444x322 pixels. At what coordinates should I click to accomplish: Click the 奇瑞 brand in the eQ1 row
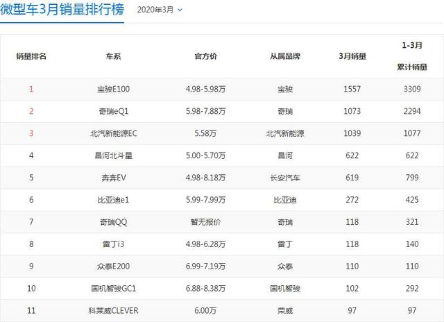point(285,111)
